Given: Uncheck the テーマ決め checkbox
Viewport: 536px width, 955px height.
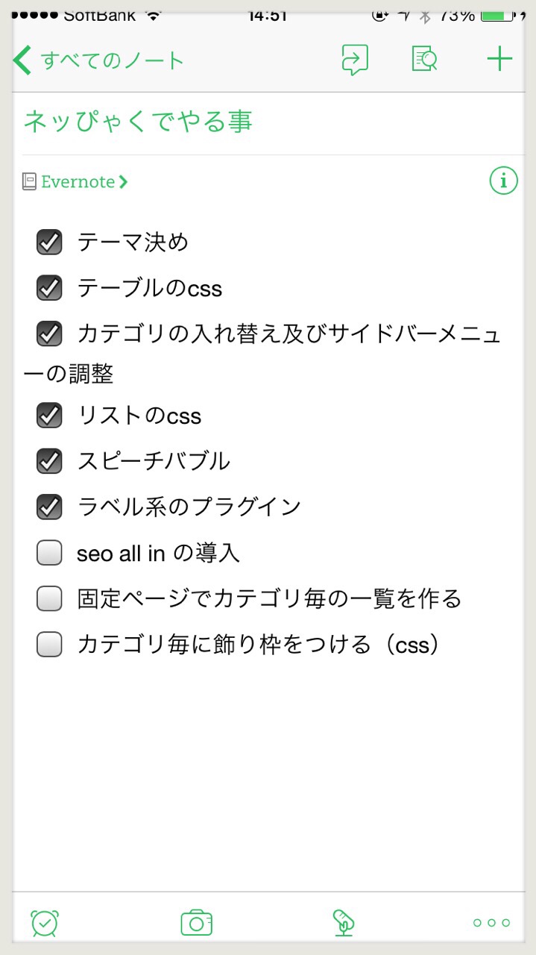Looking at the screenshot, I should (x=49, y=242).
